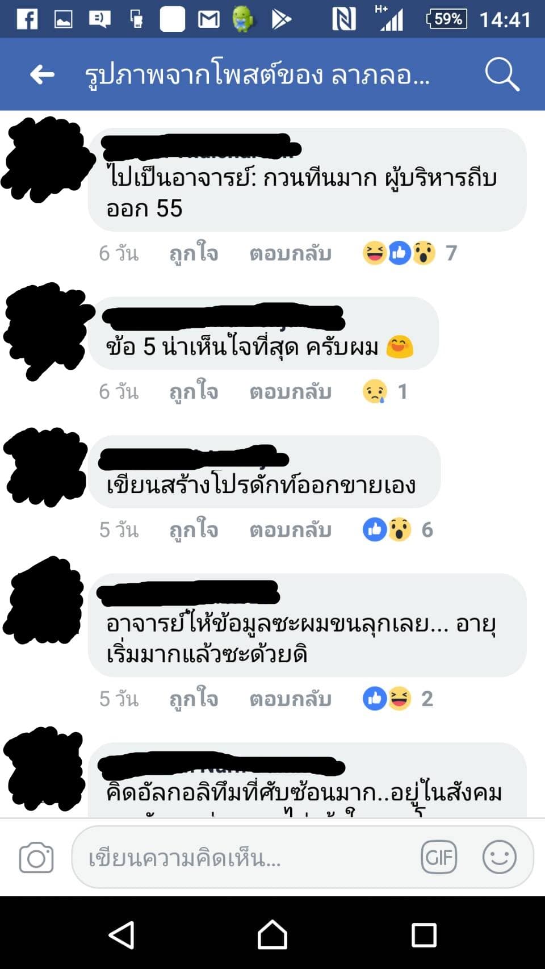
Task: Reply to first comment using ตอบกลับ
Action: click(291, 253)
